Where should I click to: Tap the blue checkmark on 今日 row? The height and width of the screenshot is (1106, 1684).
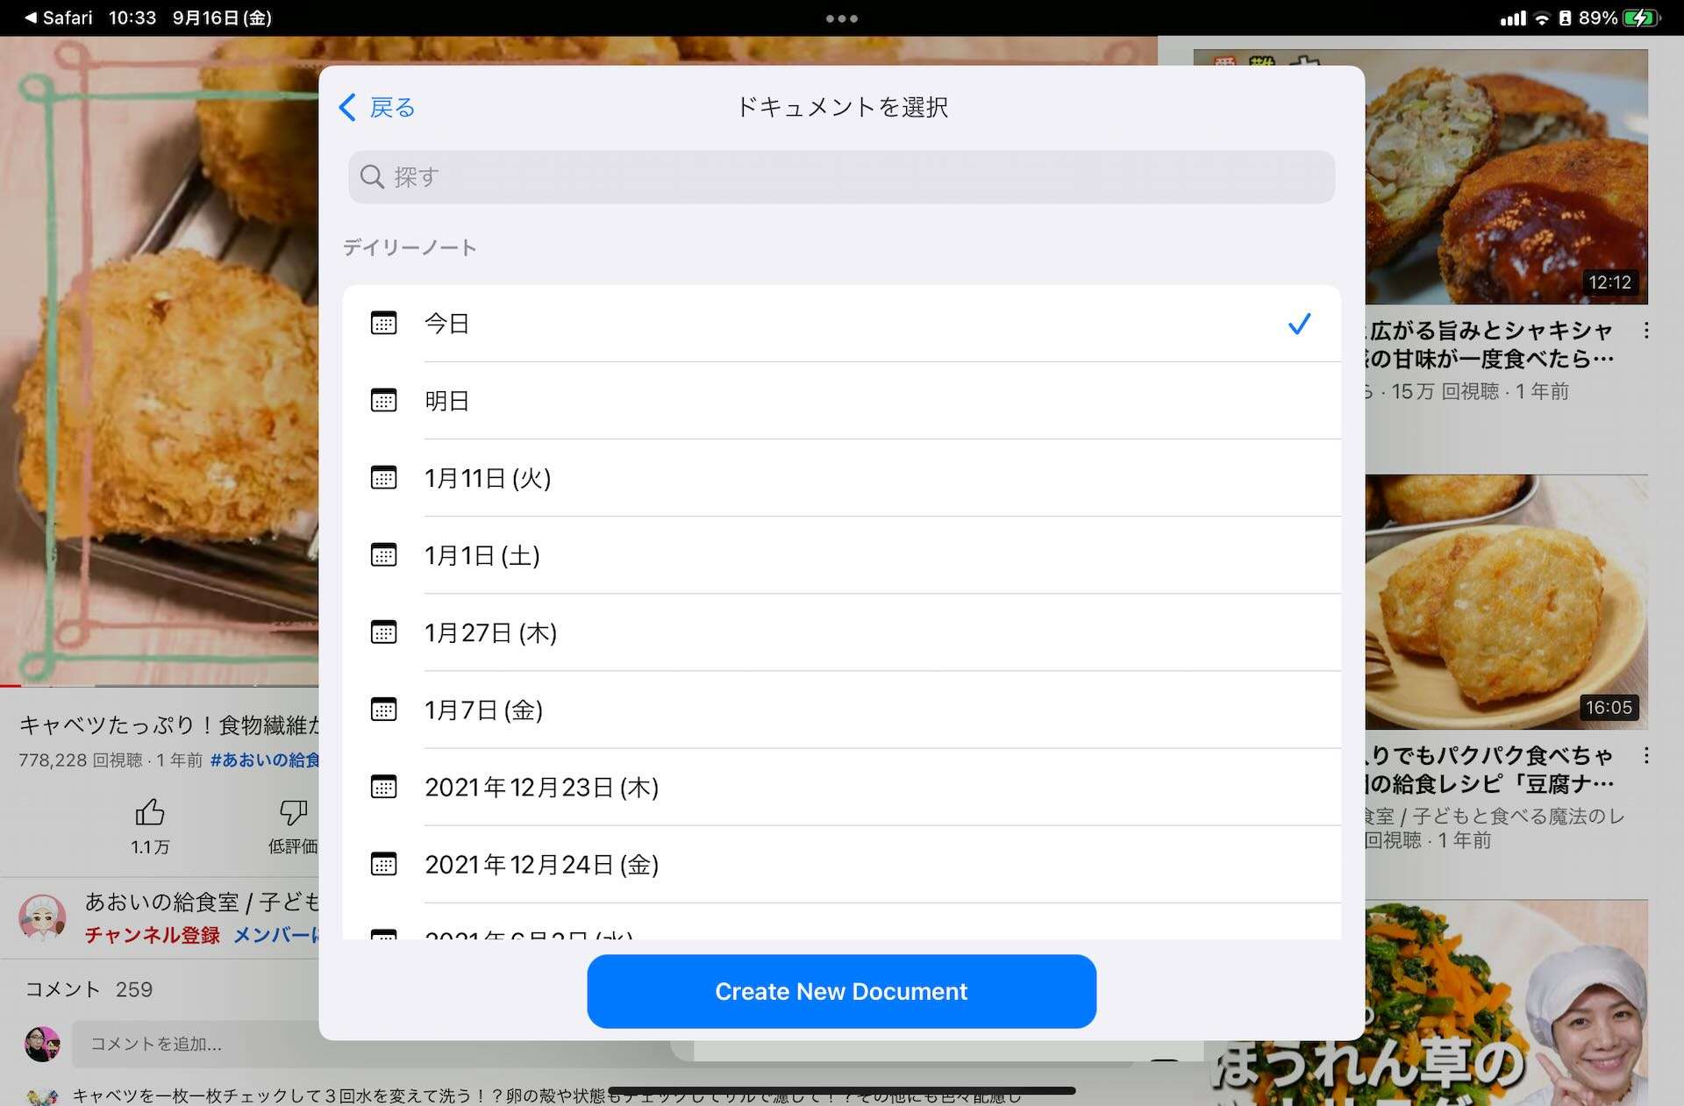1299,324
